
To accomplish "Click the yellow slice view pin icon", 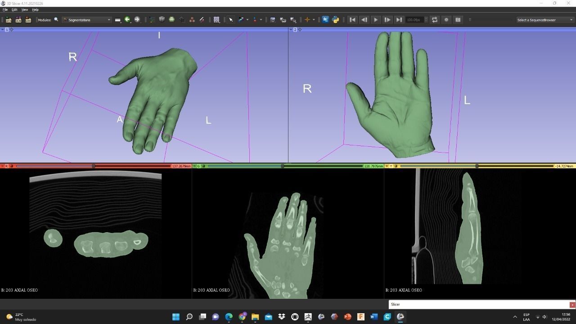I will tap(387, 166).
